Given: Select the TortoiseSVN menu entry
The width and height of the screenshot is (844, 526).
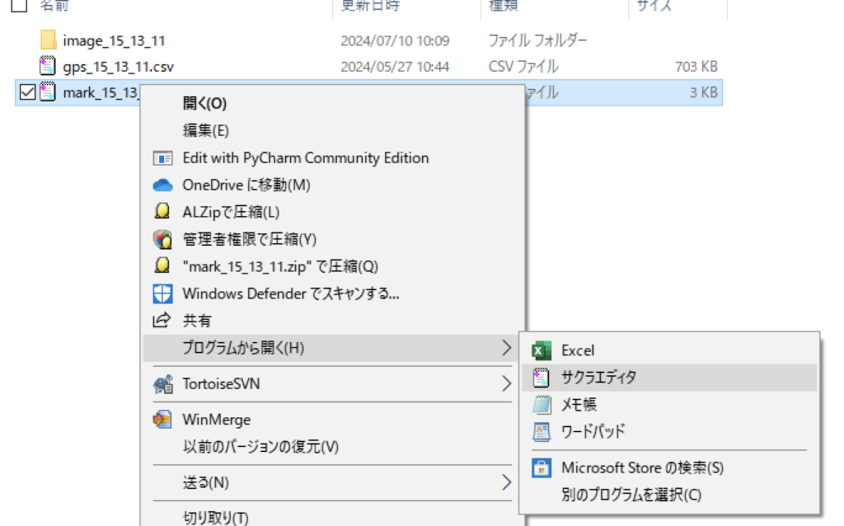Looking at the screenshot, I should pyautogui.click(x=221, y=384).
